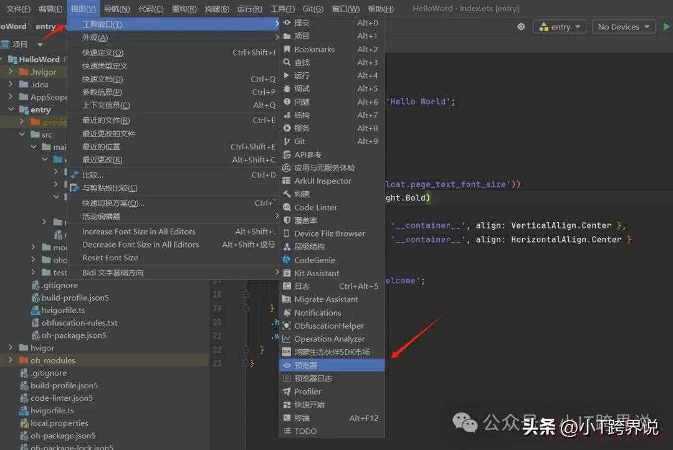Expand the AppScope folder
The width and height of the screenshot is (673, 450).
click(11, 97)
